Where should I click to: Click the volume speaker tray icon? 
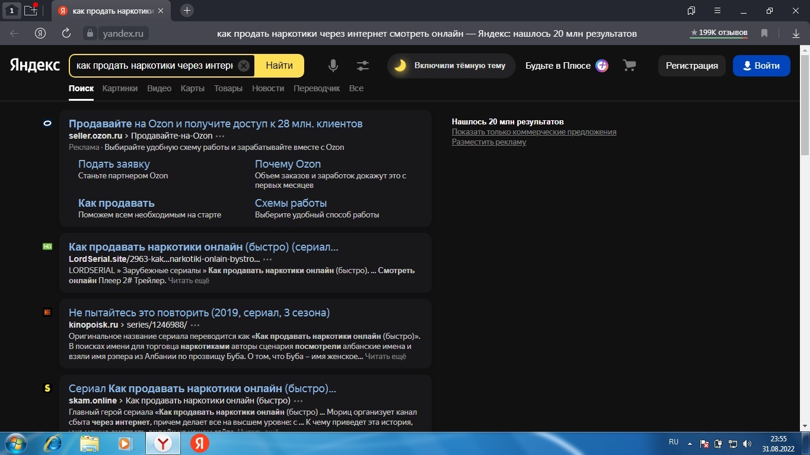[x=747, y=443]
